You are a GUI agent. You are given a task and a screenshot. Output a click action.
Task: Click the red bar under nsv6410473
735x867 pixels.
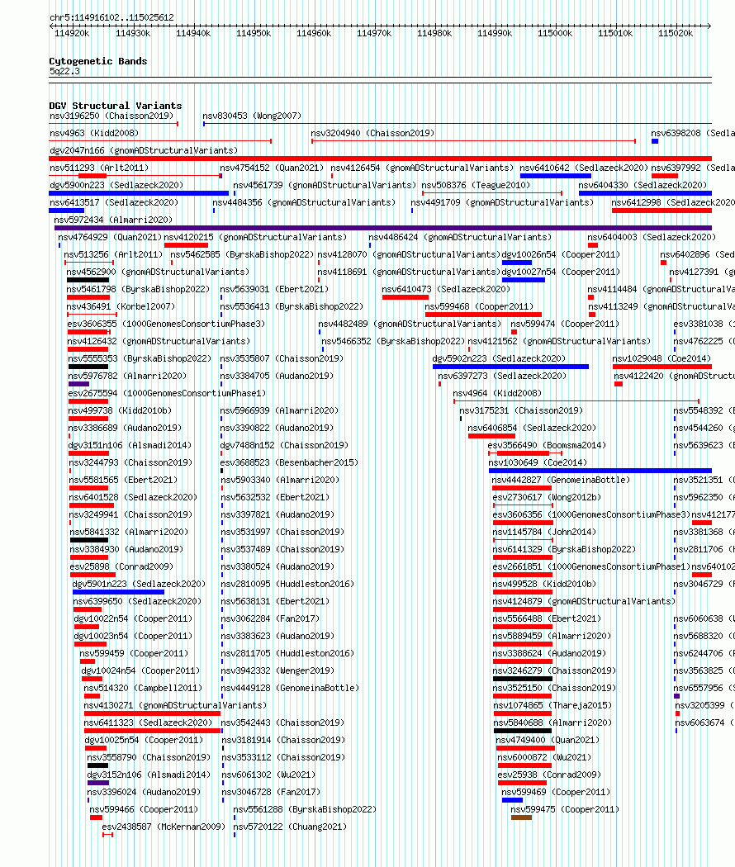click(x=405, y=297)
